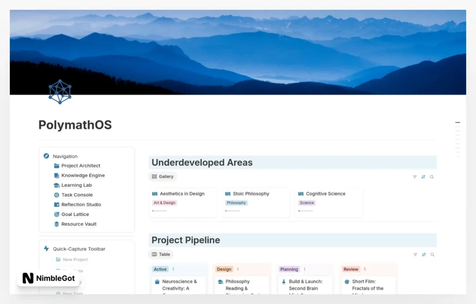Open the Project Architect page link
The image size is (476, 304).
(x=80, y=166)
